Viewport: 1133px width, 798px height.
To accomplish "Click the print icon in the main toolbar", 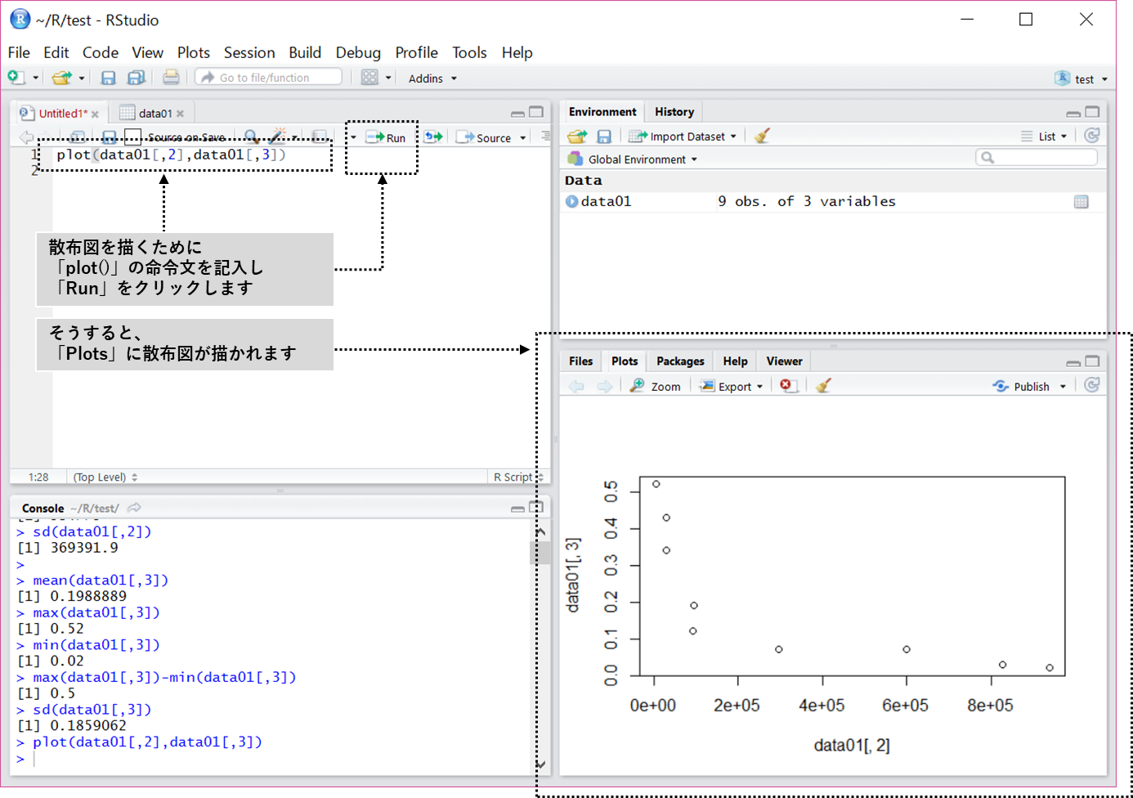I will (171, 78).
